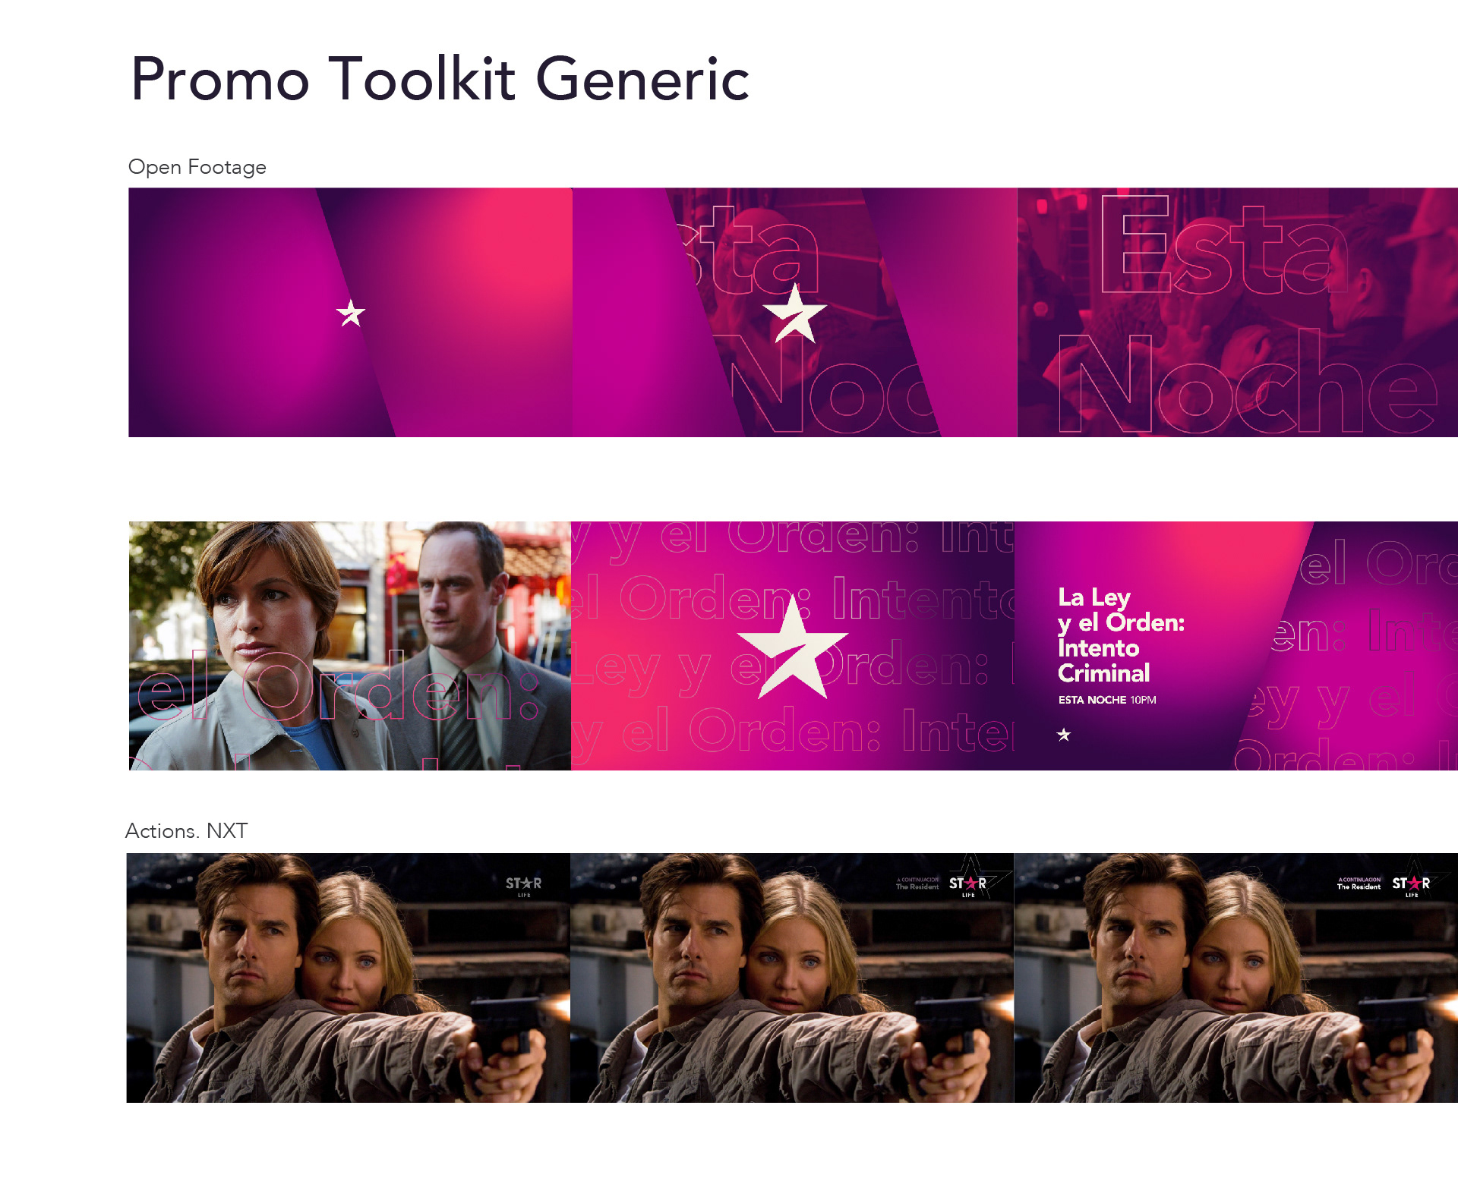1458x1181 pixels.
Task: Click the 'Promo Toolkit Generic' heading
Action: point(440,79)
